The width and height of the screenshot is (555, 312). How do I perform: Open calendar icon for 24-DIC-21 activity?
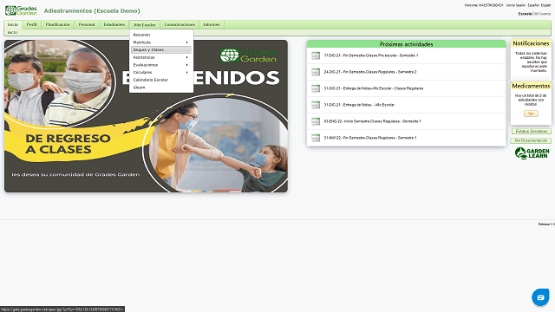pos(316,72)
